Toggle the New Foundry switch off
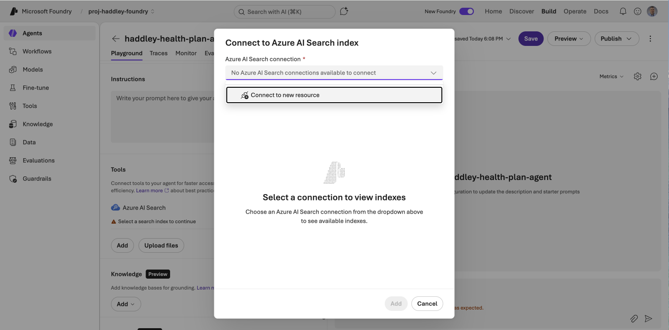669x330 pixels. click(x=467, y=10)
